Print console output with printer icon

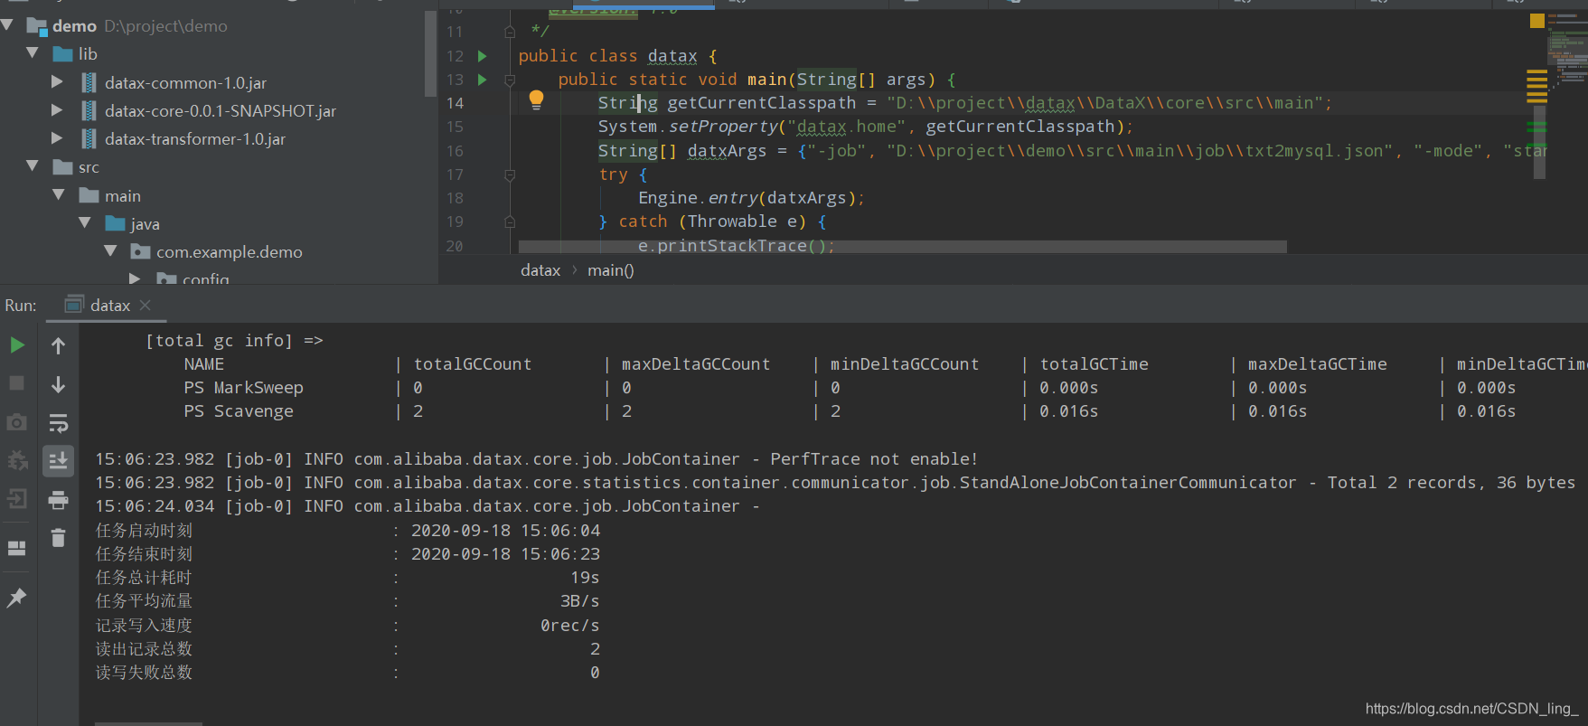click(58, 499)
